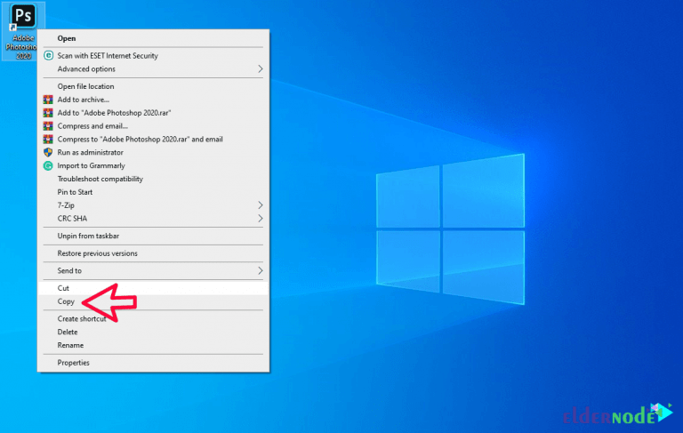Viewport: 683px width, 433px height.
Task: Open Advanced options entry
Action: tap(153, 68)
